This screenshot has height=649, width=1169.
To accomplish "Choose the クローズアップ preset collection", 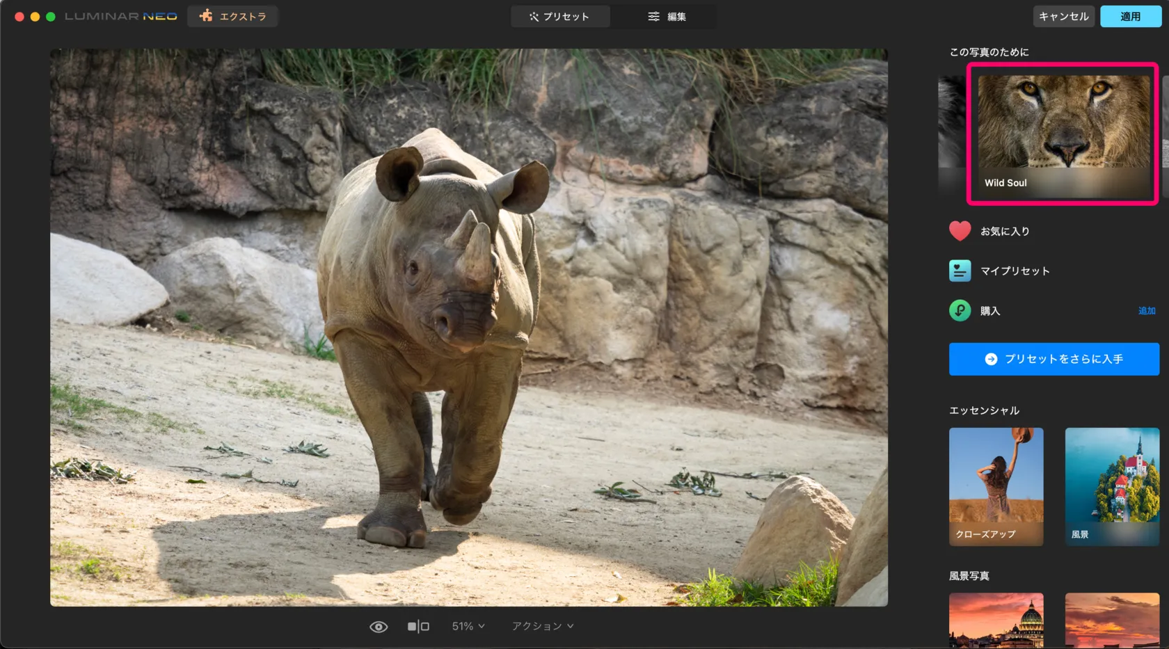I will [996, 486].
